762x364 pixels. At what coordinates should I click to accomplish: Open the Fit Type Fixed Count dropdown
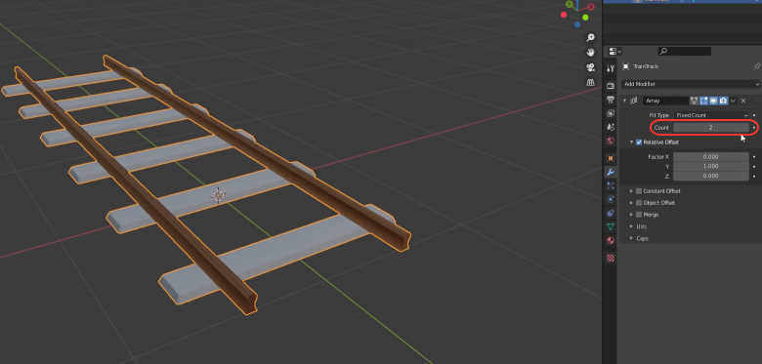click(x=711, y=115)
